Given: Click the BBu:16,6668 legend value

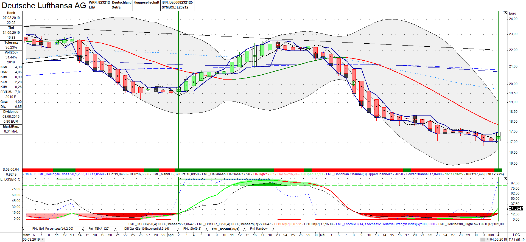Looking at the screenshot, I should coord(139,174).
